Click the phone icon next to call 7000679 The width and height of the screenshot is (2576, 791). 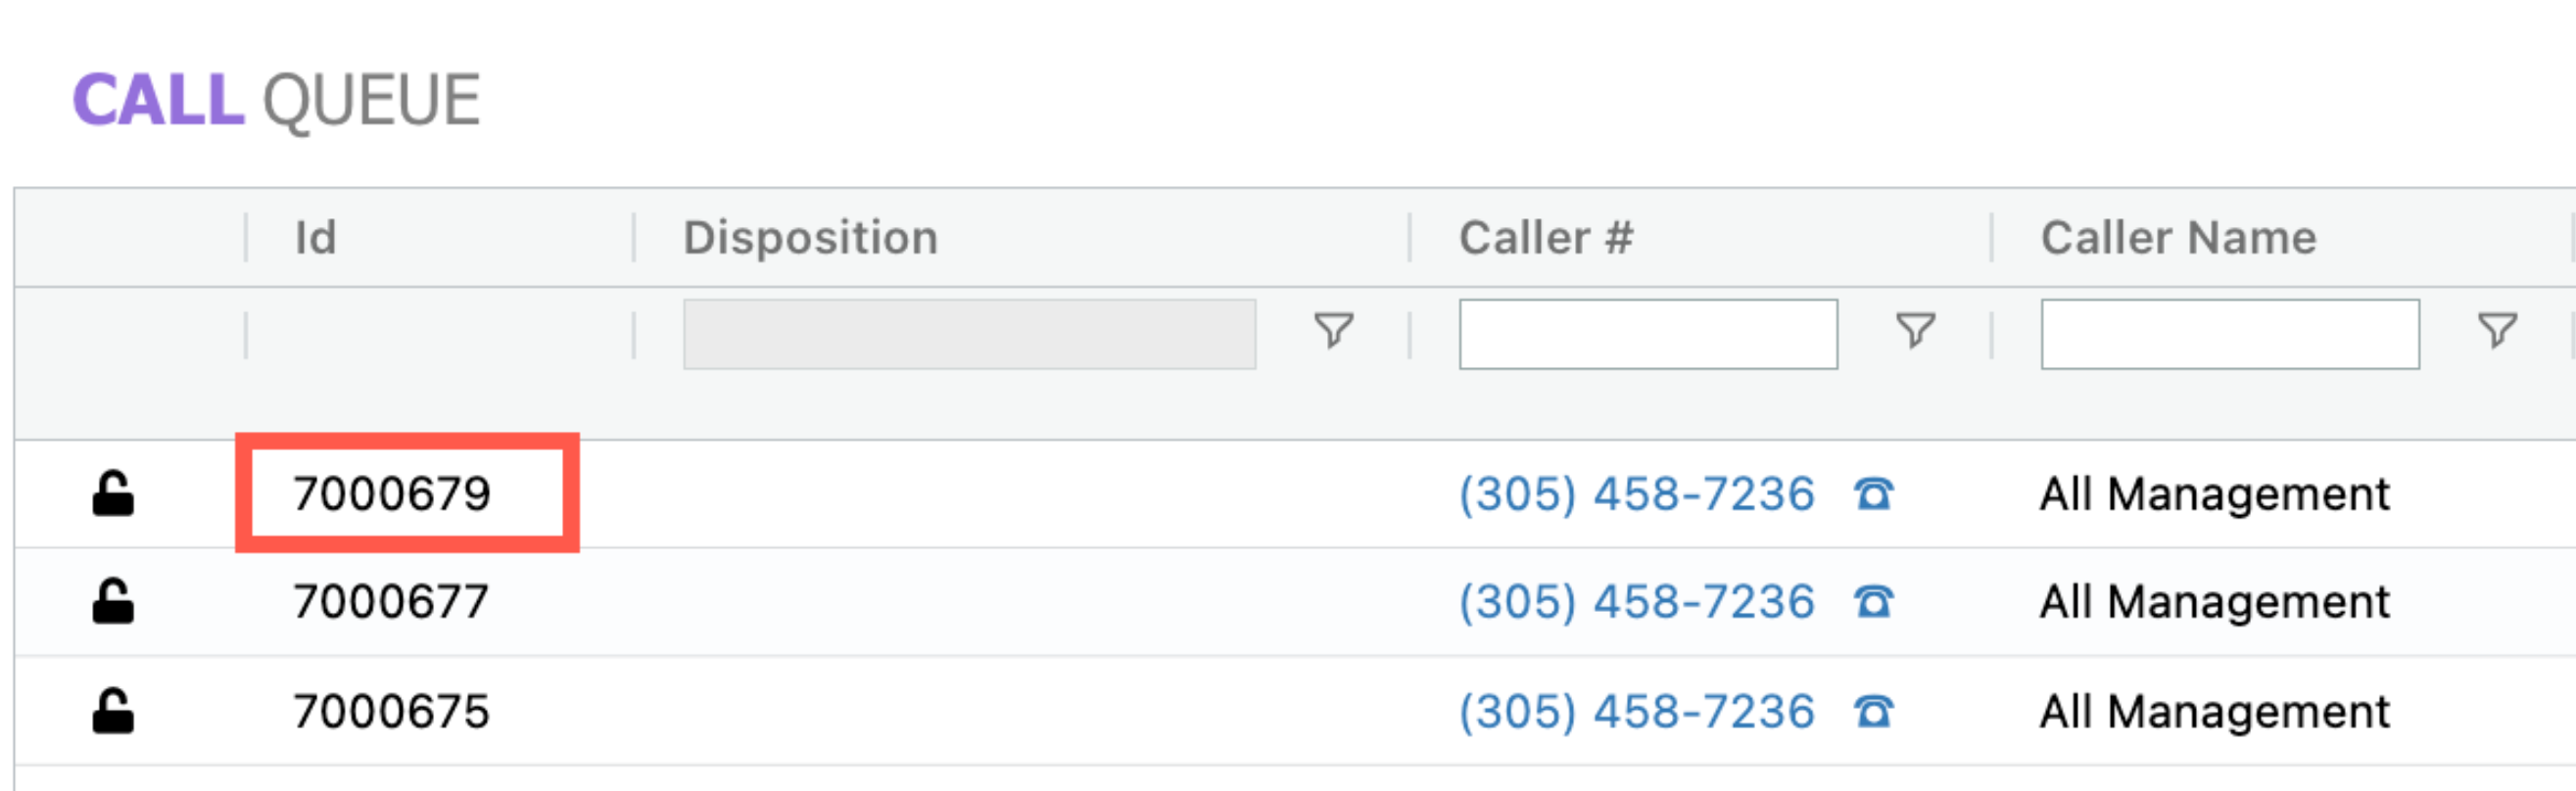point(1874,494)
